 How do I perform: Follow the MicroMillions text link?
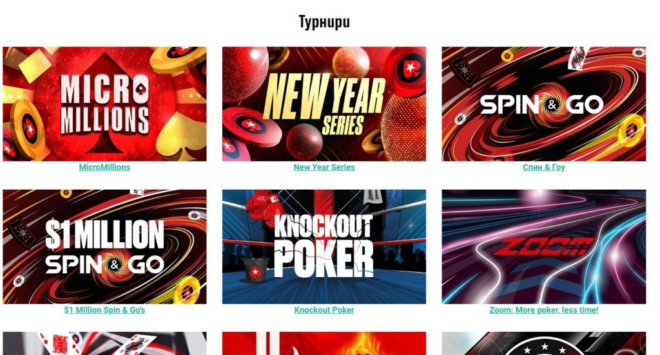104,167
